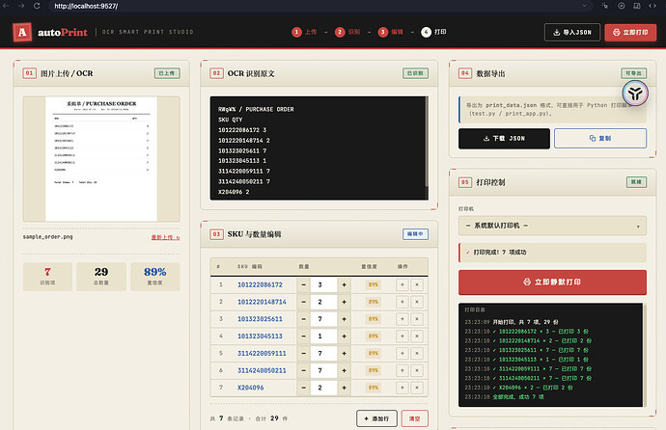Click the autoPrint red A logo
Viewport: 666px width, 430px height.
tap(22, 32)
